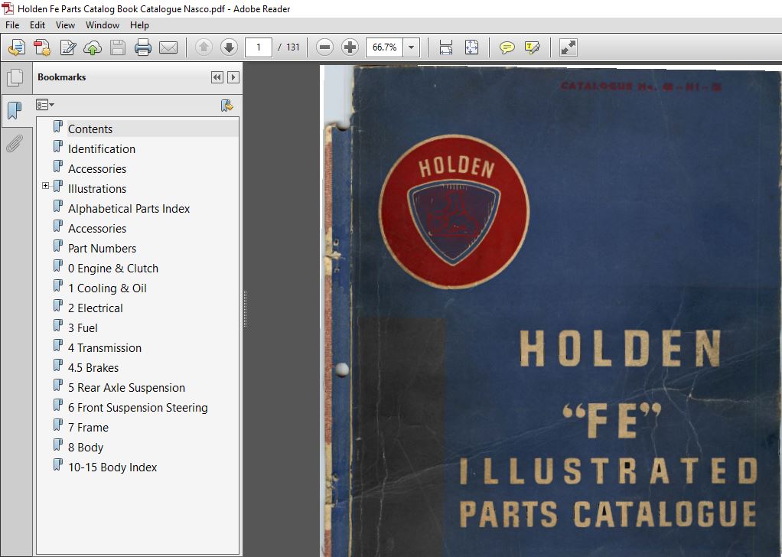Click the Convert file to PDF icon

click(42, 47)
